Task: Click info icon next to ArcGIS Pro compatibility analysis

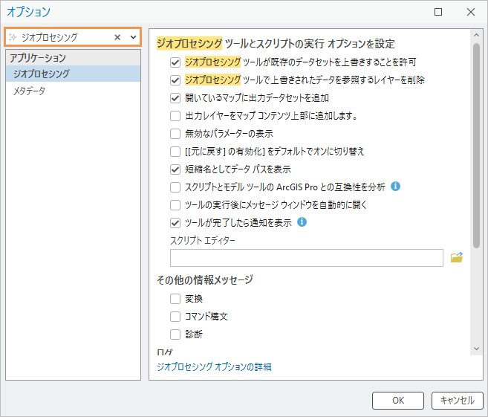Action: point(396,187)
